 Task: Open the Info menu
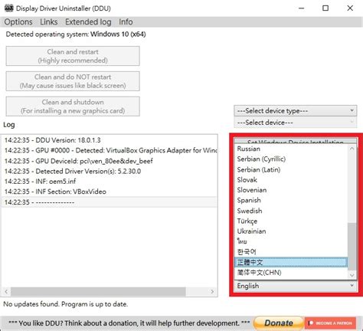pyautogui.click(x=126, y=22)
